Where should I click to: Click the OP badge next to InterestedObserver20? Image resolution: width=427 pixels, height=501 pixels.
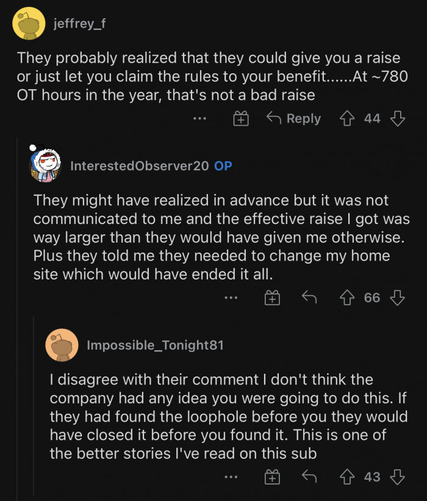222,165
